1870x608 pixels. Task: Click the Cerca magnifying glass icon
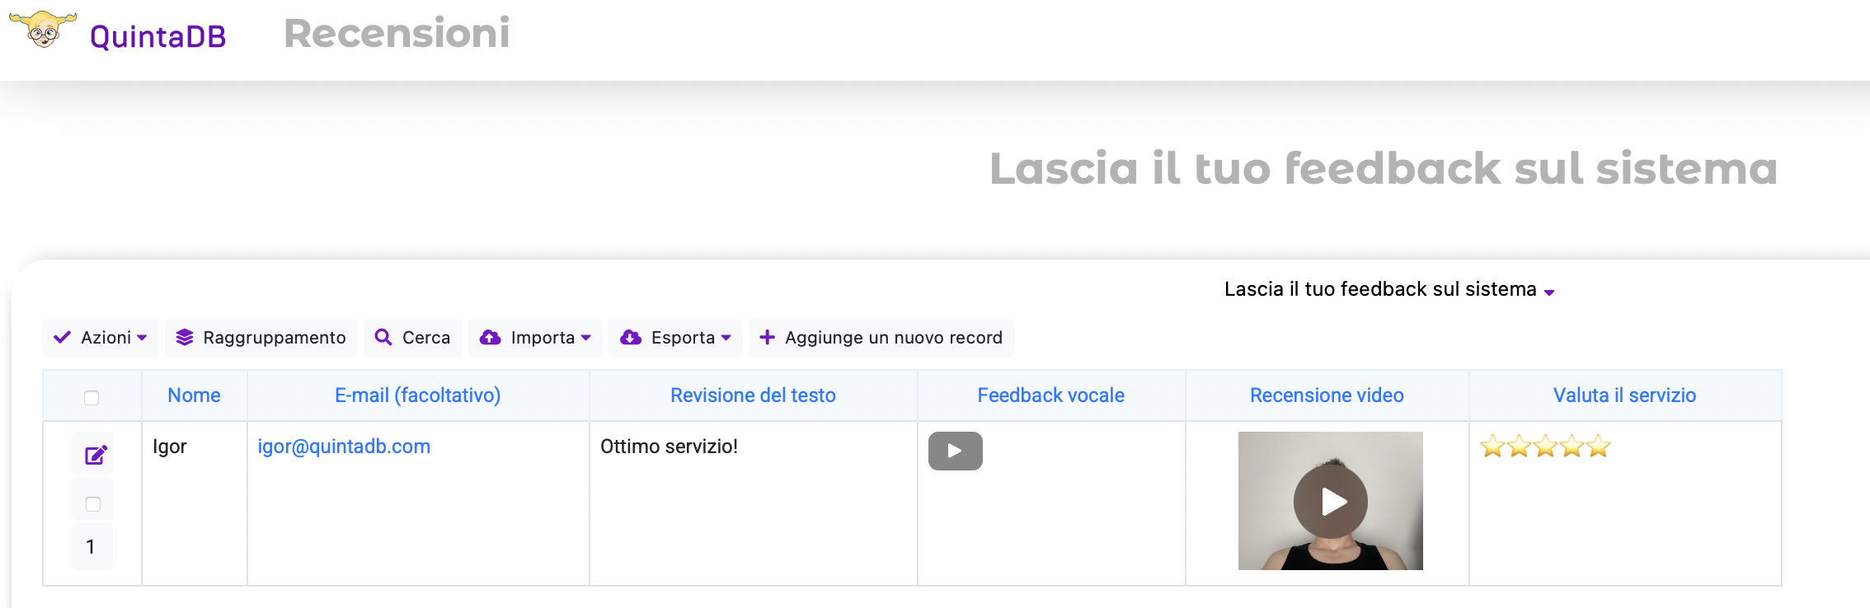(383, 338)
